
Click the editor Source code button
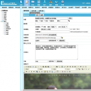29,67
